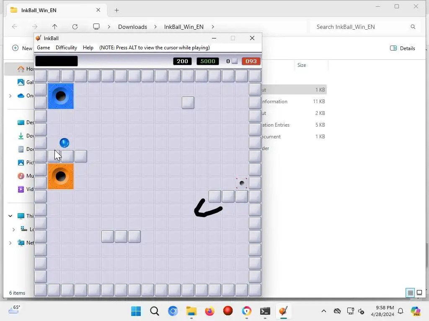Screen dimensions: 429x321
Task: Expand chevron after InkBall_Win_EN breadcrumb
Action: (x=213, y=27)
